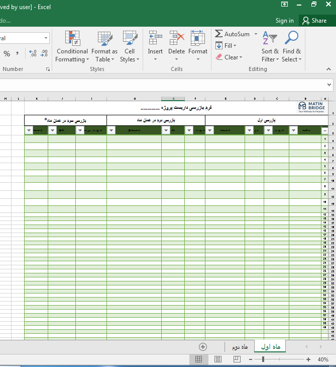This screenshot has width=336, height=367.
Task: Switch to Page Break Preview view
Action: click(x=237, y=359)
